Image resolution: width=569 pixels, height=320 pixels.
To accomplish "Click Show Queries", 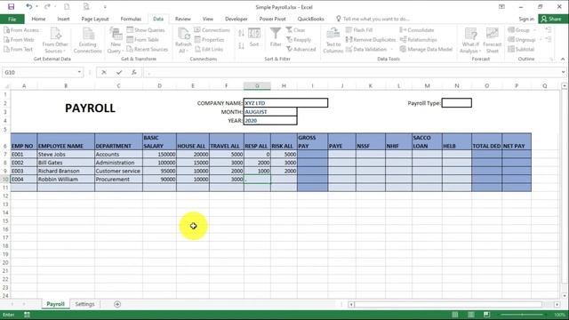I will click(146, 30).
